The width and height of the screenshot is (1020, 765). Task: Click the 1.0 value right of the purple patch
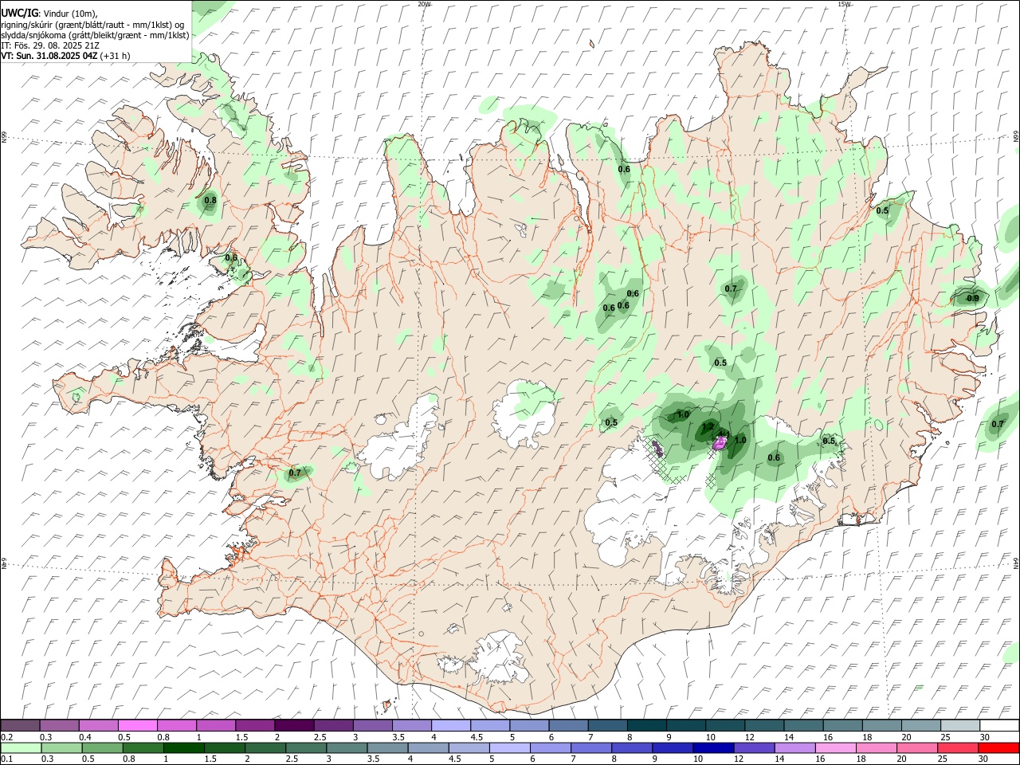(x=740, y=441)
